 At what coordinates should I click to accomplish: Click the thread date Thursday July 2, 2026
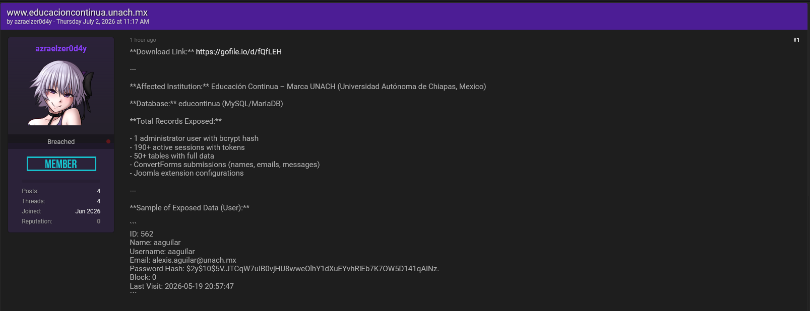(x=86, y=22)
